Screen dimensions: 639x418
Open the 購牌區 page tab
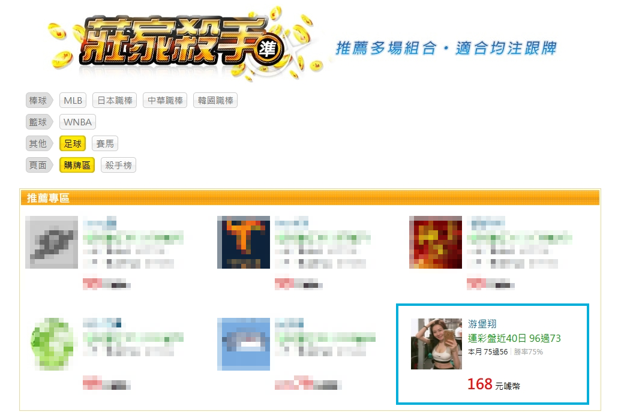(77, 165)
